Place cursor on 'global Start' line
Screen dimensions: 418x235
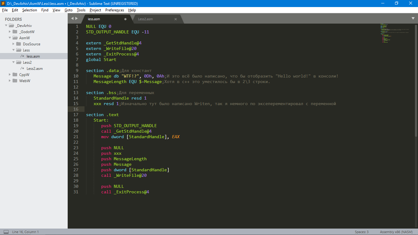click(x=101, y=59)
